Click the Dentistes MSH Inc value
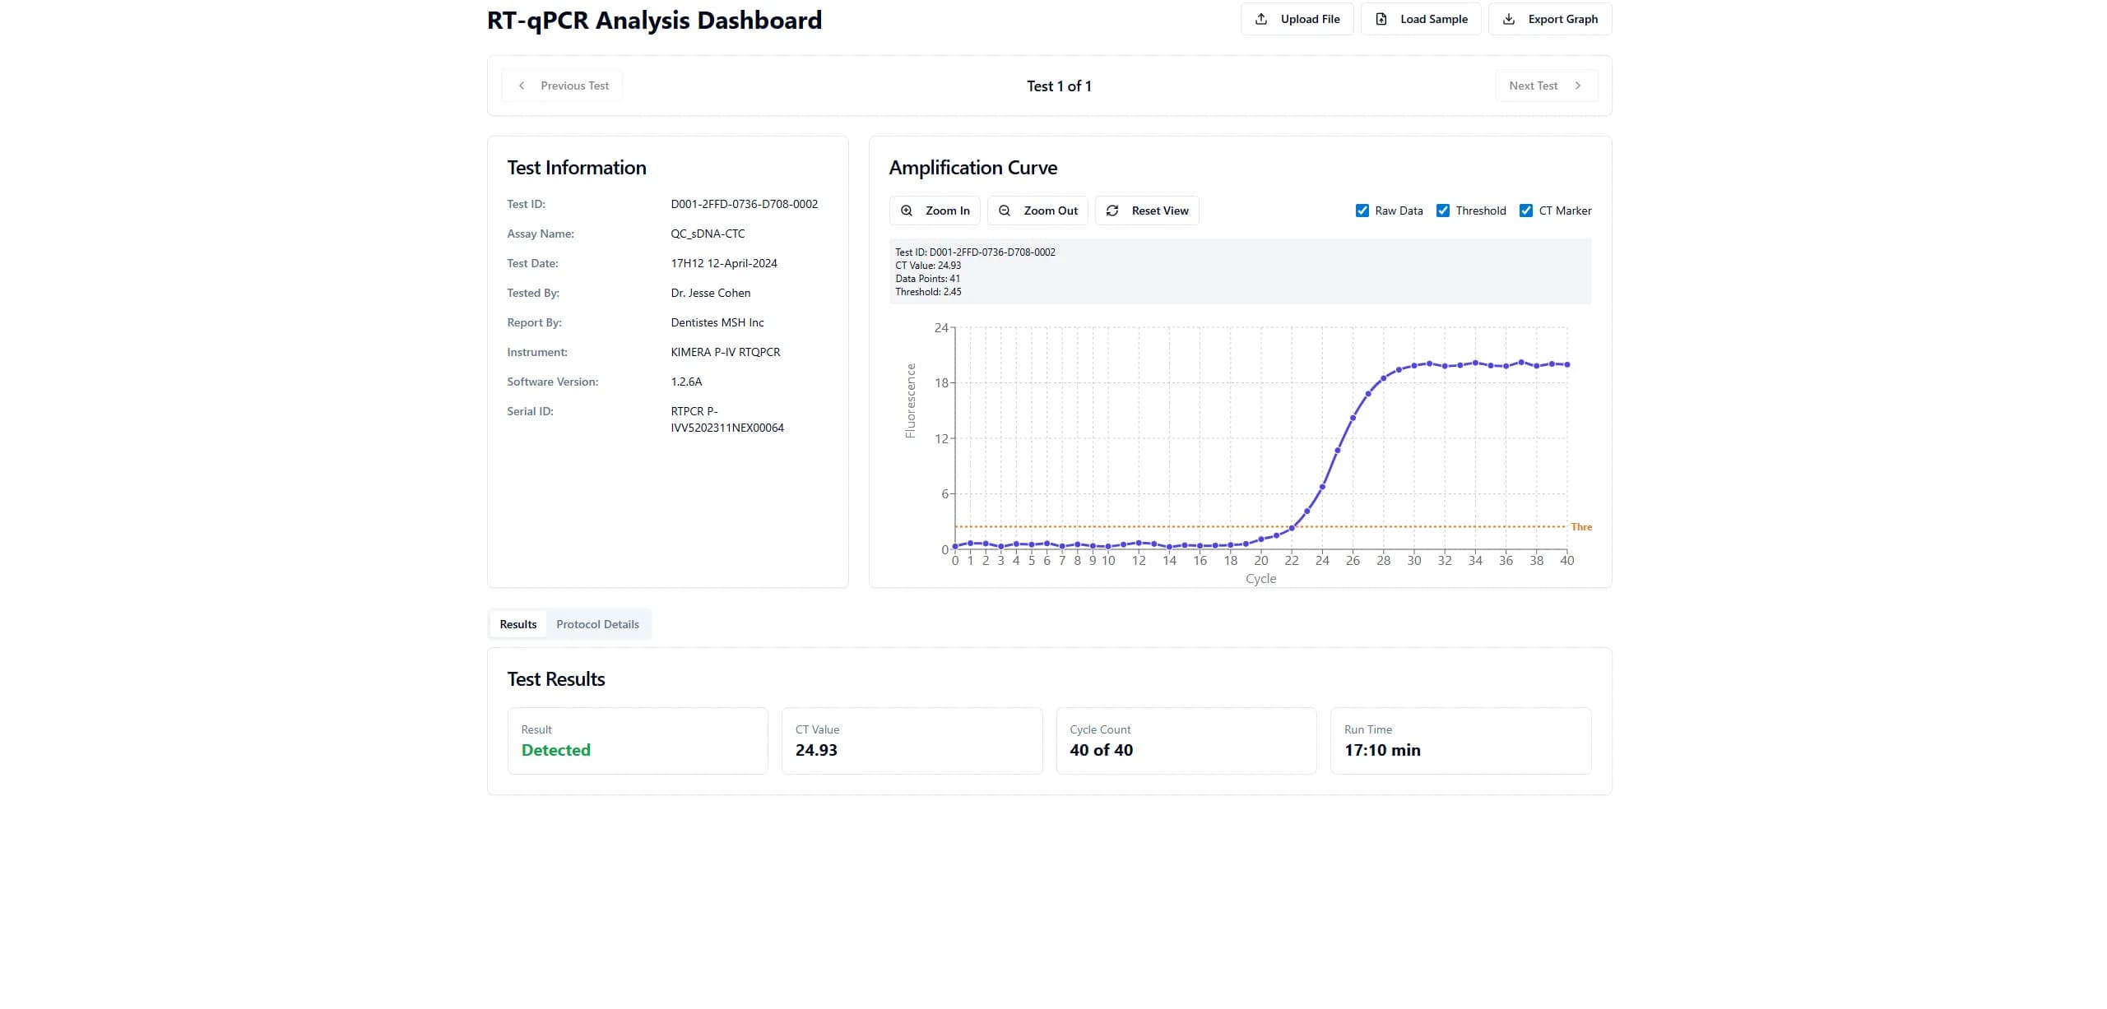The width and height of the screenshot is (2107, 1009). pyautogui.click(x=717, y=322)
